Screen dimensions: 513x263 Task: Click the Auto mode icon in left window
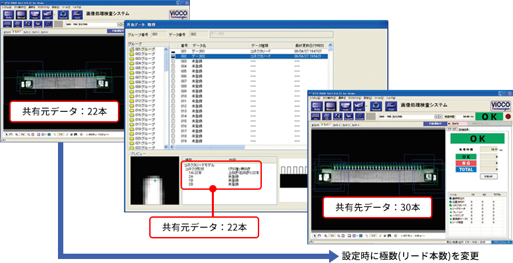[x=8, y=15]
